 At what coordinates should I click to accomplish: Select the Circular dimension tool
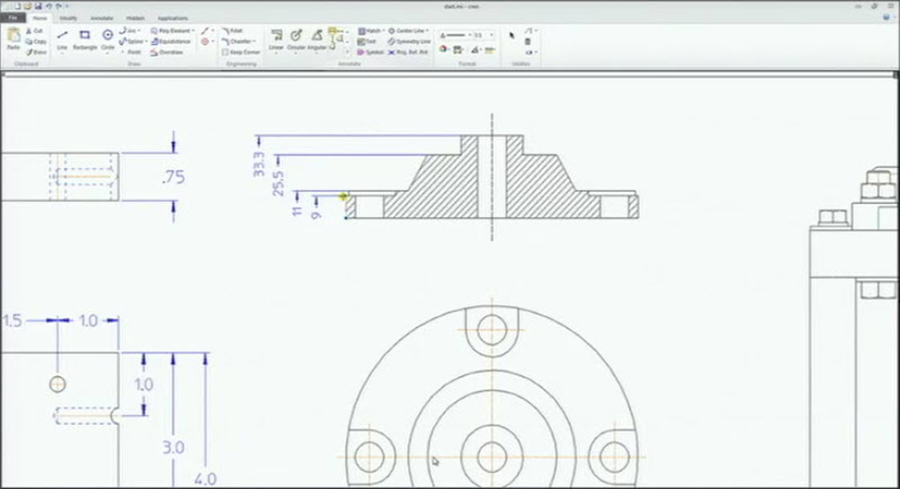tap(297, 39)
